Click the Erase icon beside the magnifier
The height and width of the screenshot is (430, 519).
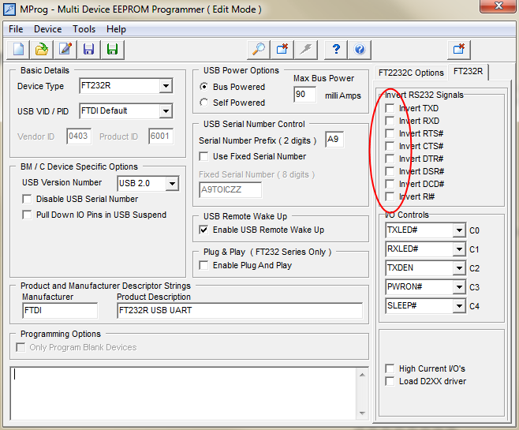pos(282,50)
